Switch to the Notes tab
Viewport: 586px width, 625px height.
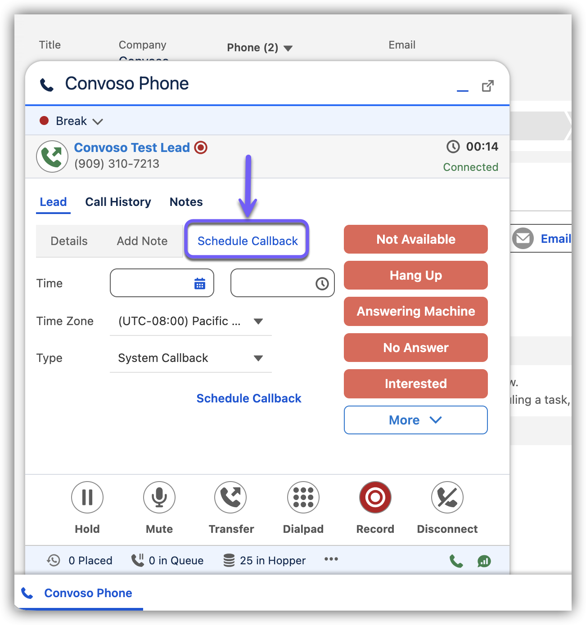pyautogui.click(x=186, y=202)
